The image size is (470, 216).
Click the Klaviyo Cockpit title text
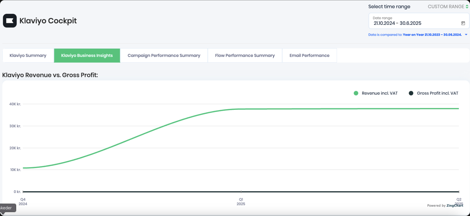click(48, 21)
